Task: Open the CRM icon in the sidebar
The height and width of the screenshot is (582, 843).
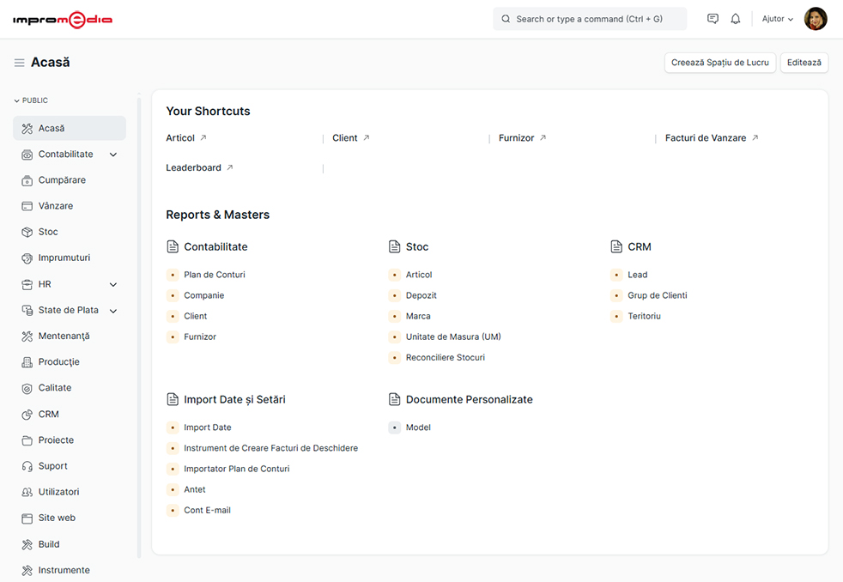Action: click(x=26, y=414)
